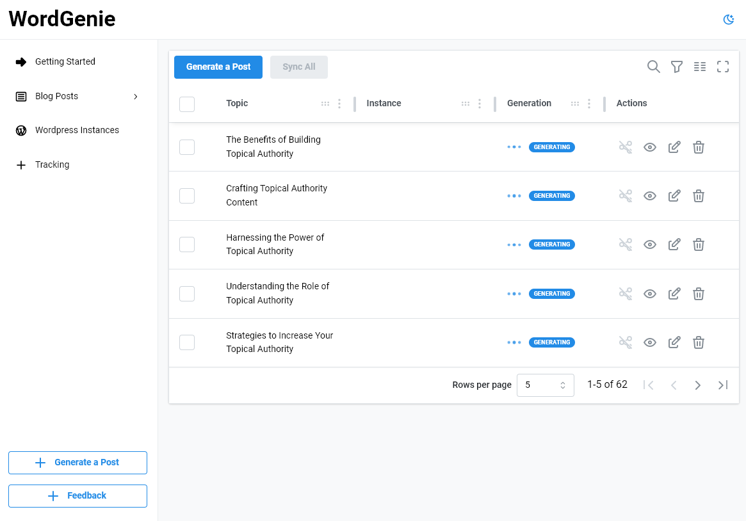Screen dimensions: 746x521
Task: Open the Rows per page dropdown
Action: [x=545, y=385]
